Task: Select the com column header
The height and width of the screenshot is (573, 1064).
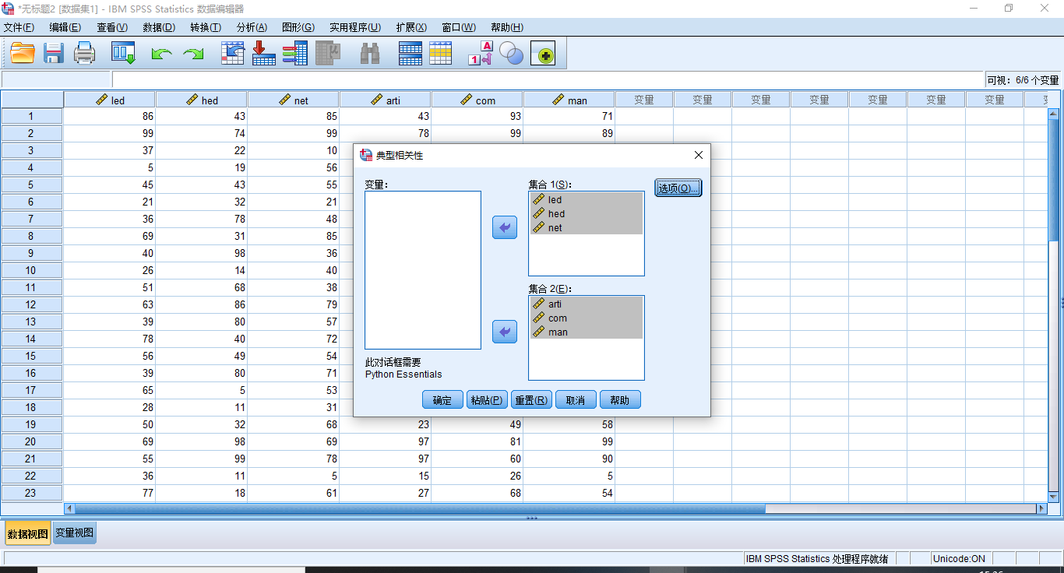Action: (x=477, y=100)
